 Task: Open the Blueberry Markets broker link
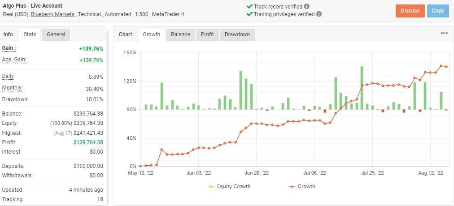52,14
